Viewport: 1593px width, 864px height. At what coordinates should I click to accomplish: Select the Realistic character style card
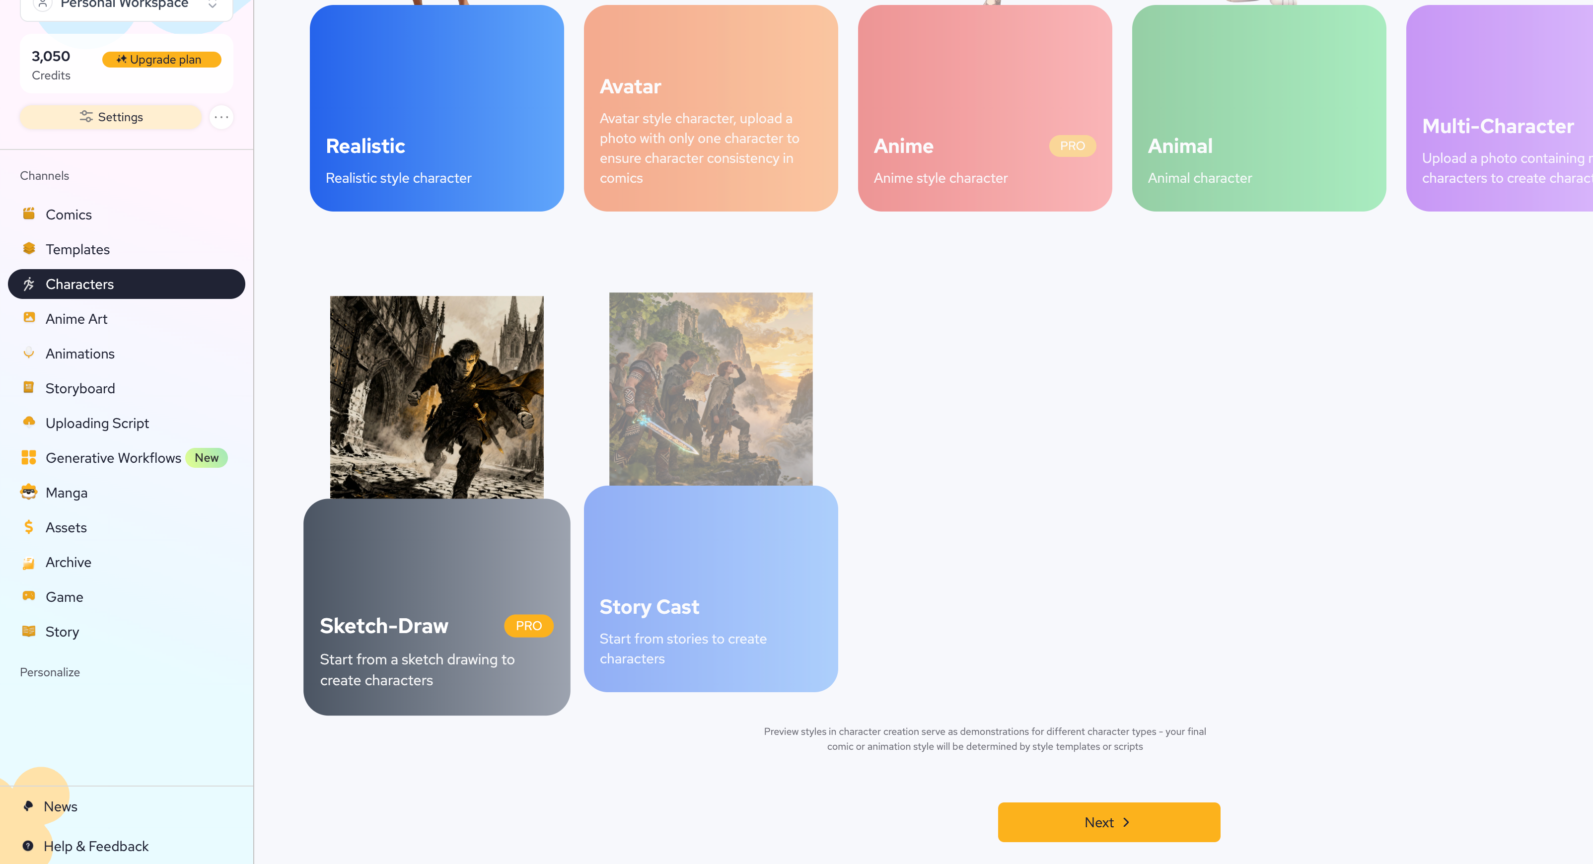pyautogui.click(x=436, y=108)
